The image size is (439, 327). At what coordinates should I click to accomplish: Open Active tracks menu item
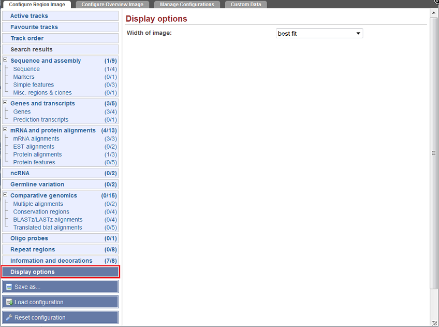pyautogui.click(x=60, y=16)
